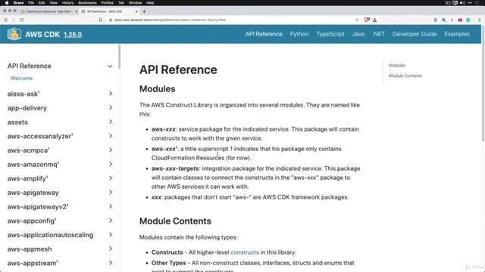Click the aws-appmesh sidebar label
485x272 pixels.
tap(30, 249)
